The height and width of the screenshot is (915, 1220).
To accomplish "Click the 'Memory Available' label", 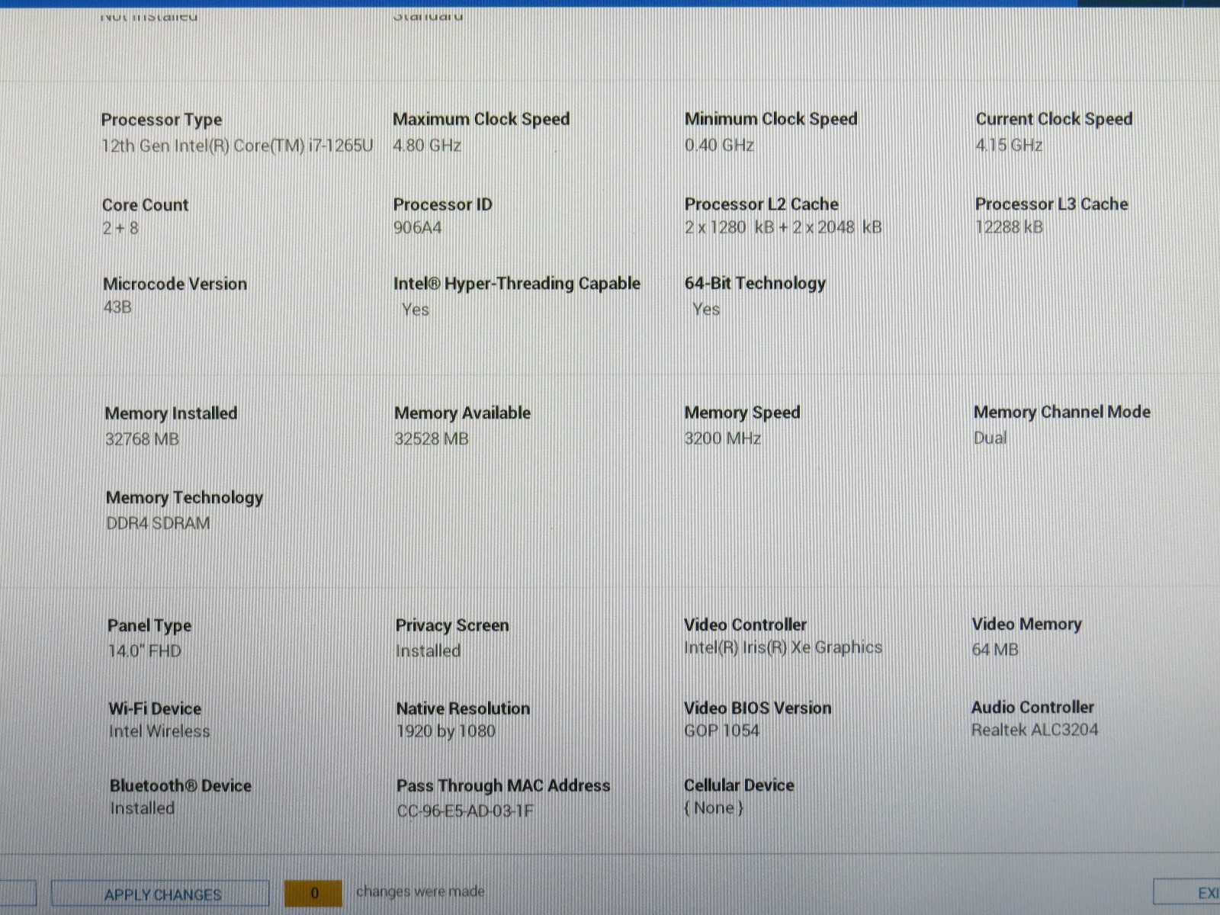I will (x=462, y=413).
